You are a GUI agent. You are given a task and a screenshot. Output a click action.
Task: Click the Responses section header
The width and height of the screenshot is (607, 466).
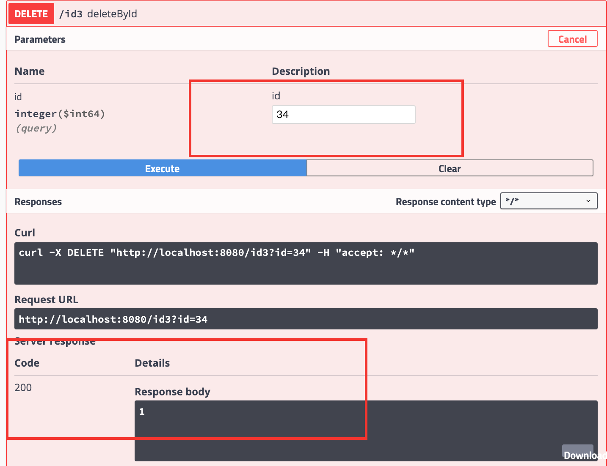[38, 202]
